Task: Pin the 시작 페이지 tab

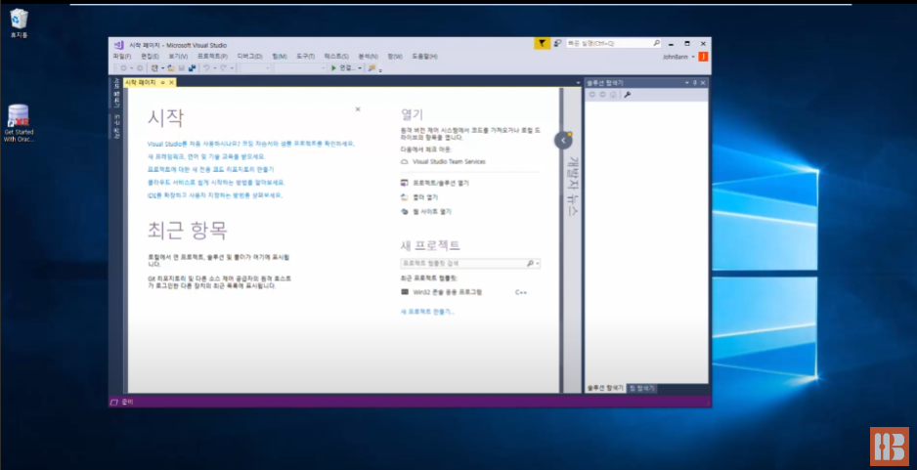Action: click(x=162, y=82)
